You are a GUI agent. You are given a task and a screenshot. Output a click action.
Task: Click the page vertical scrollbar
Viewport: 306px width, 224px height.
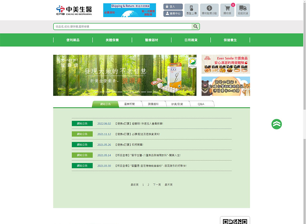(305, 112)
